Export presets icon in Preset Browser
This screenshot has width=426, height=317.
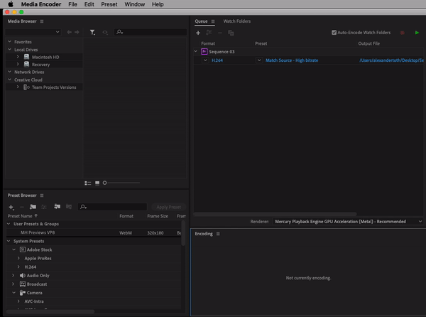[x=69, y=207]
